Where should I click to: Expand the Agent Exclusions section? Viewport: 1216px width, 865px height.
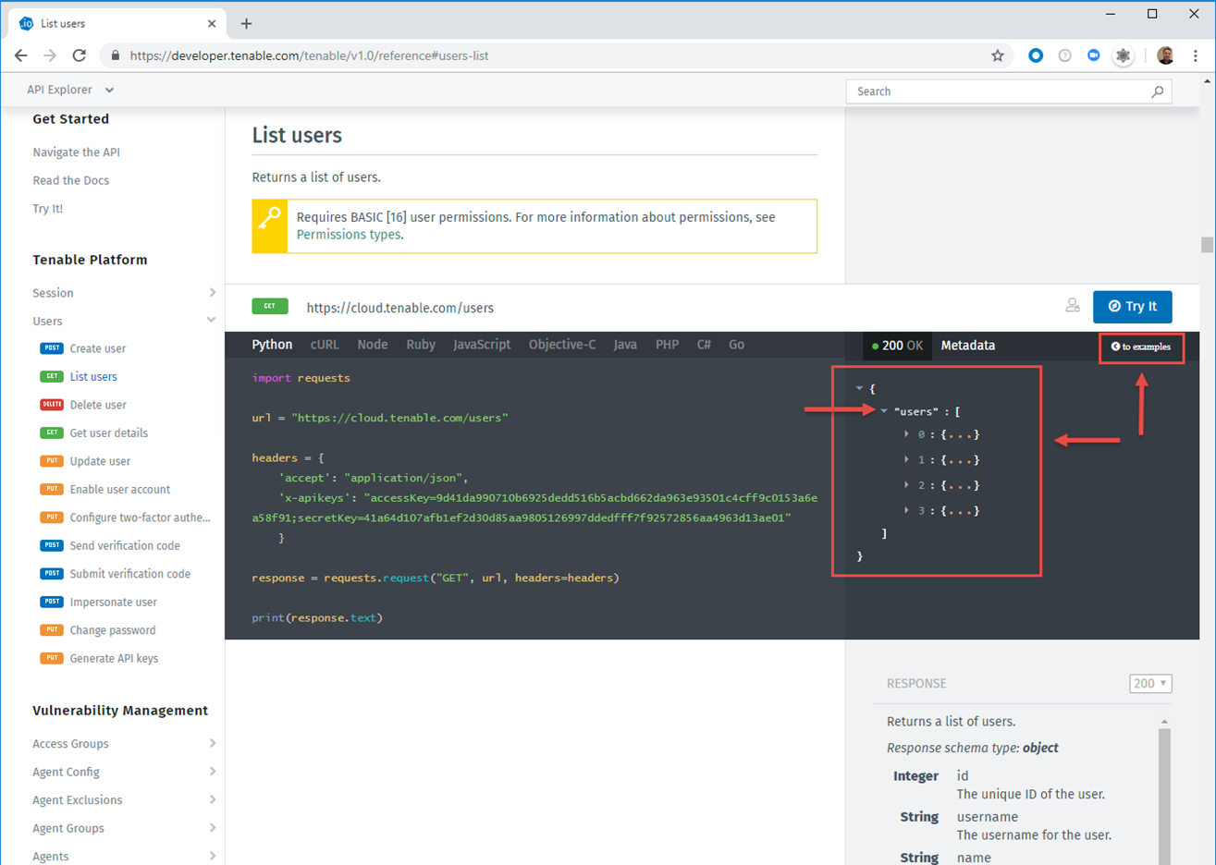212,799
